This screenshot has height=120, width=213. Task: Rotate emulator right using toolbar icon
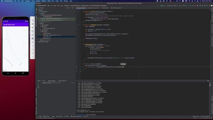[33, 35]
